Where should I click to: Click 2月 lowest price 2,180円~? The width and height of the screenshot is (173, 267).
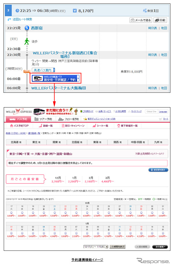click(x=91, y=181)
